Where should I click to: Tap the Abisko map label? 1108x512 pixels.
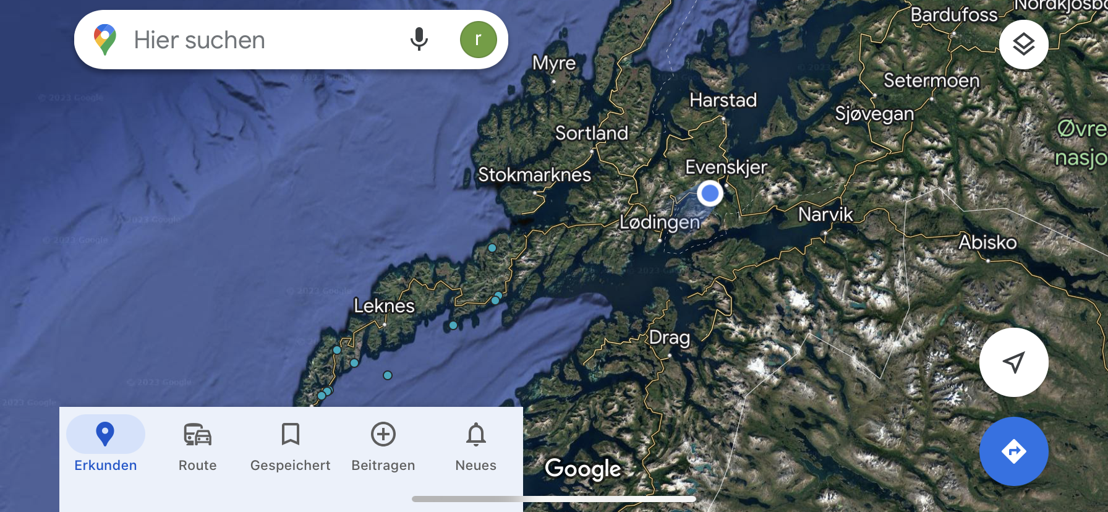[987, 242]
